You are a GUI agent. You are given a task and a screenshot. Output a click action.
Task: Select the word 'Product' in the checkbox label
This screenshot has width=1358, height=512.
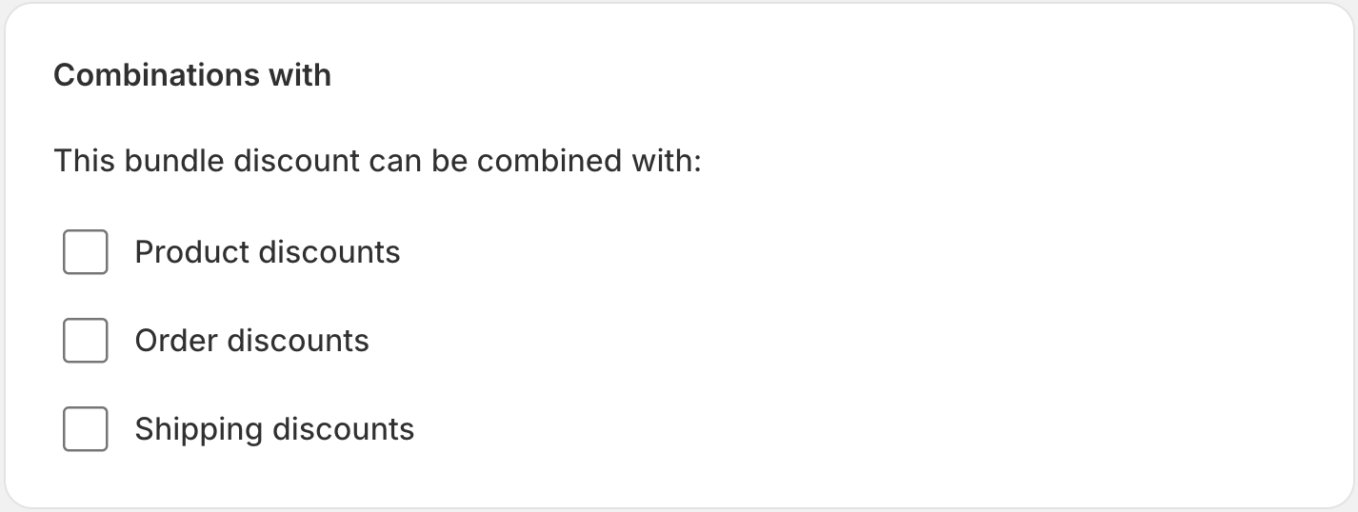point(192,252)
